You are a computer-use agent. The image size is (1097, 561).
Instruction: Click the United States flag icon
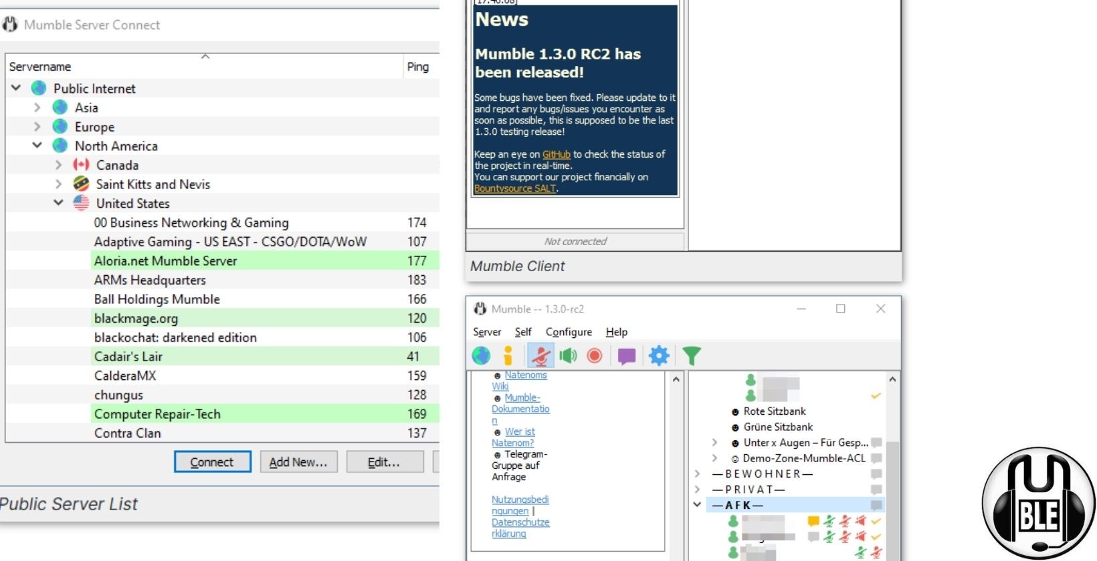(81, 203)
